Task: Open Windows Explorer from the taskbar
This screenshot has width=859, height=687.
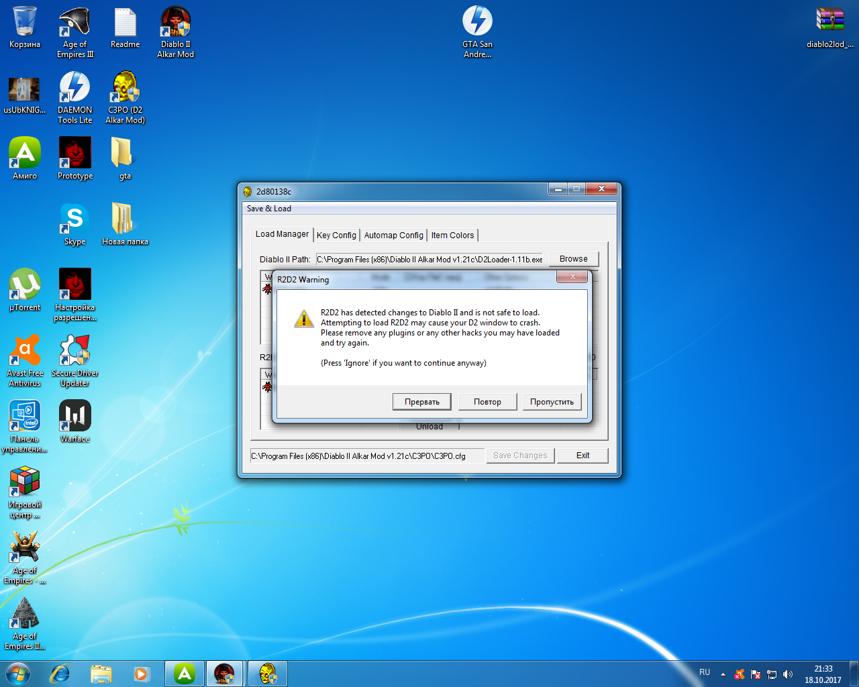Action: 101,674
